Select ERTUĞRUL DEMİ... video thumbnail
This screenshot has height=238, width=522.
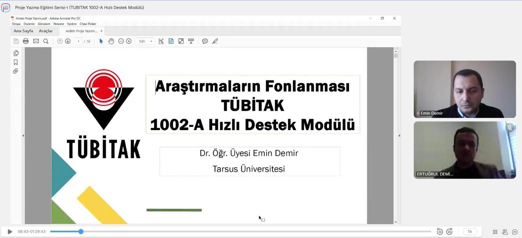(465, 150)
